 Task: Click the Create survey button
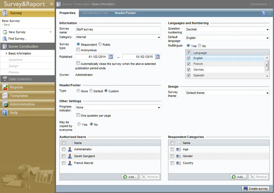click(x=256, y=189)
